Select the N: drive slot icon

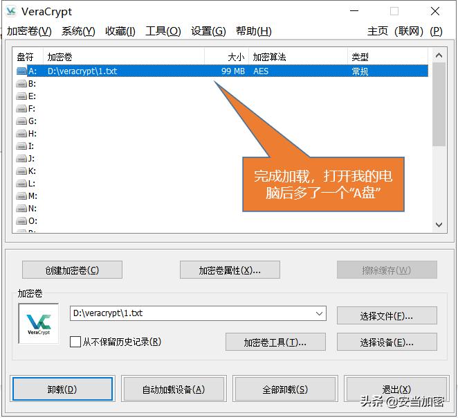21,209
